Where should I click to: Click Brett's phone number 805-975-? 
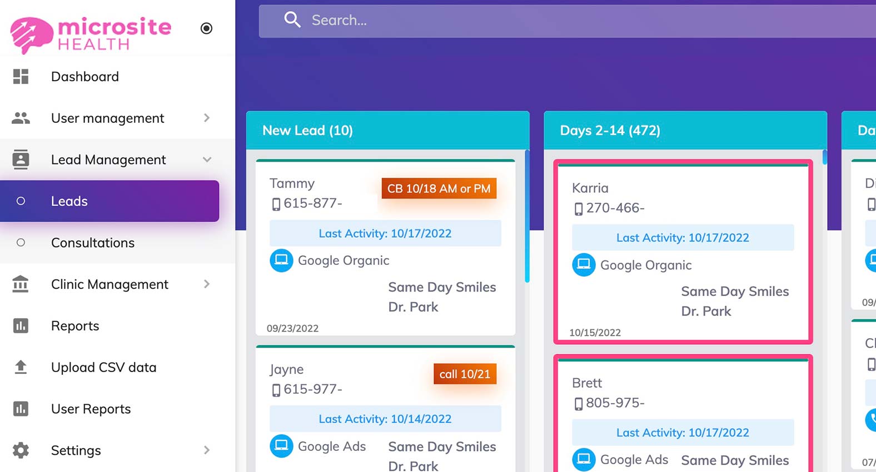coord(615,403)
